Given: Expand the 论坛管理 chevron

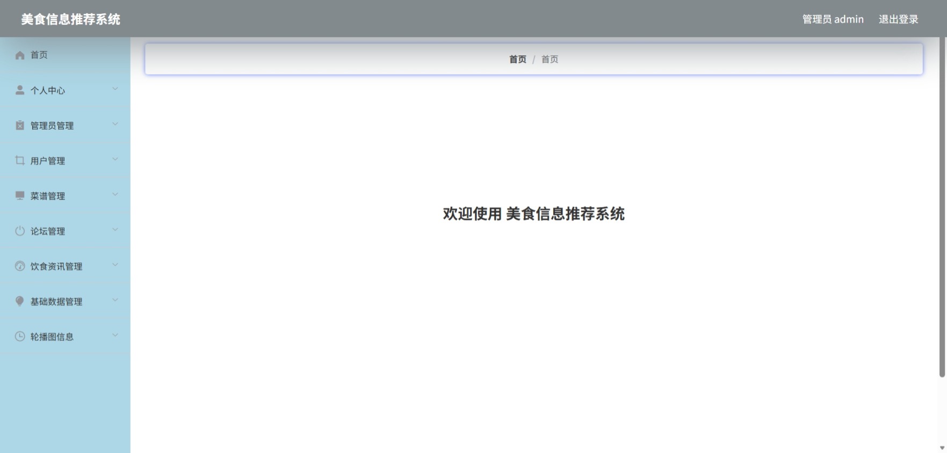Looking at the screenshot, I should tap(115, 230).
